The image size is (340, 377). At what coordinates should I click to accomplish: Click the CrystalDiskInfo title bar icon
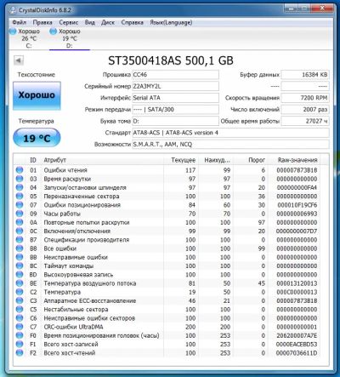pyautogui.click(x=13, y=10)
